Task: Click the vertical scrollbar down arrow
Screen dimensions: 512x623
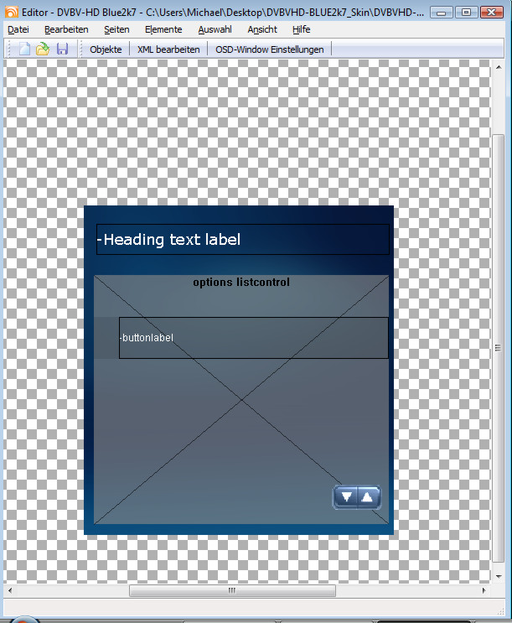Action: click(498, 576)
